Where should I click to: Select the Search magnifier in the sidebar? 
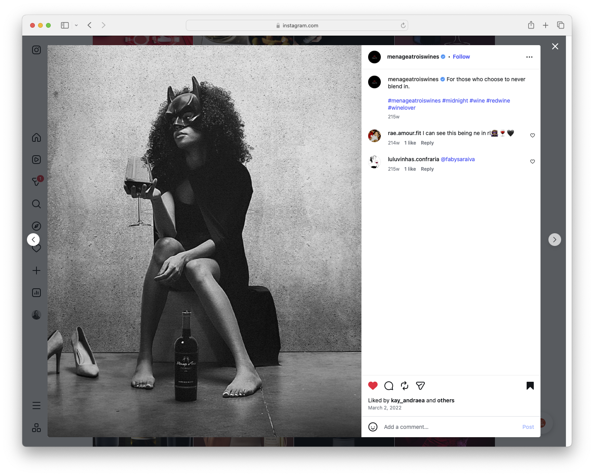(36, 204)
